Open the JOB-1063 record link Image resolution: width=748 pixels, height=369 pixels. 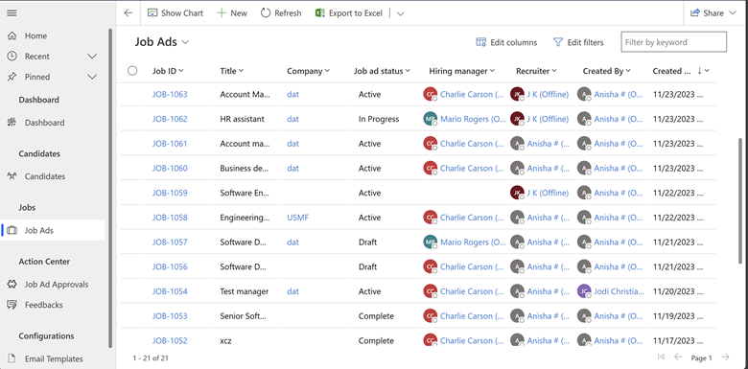[170, 94]
